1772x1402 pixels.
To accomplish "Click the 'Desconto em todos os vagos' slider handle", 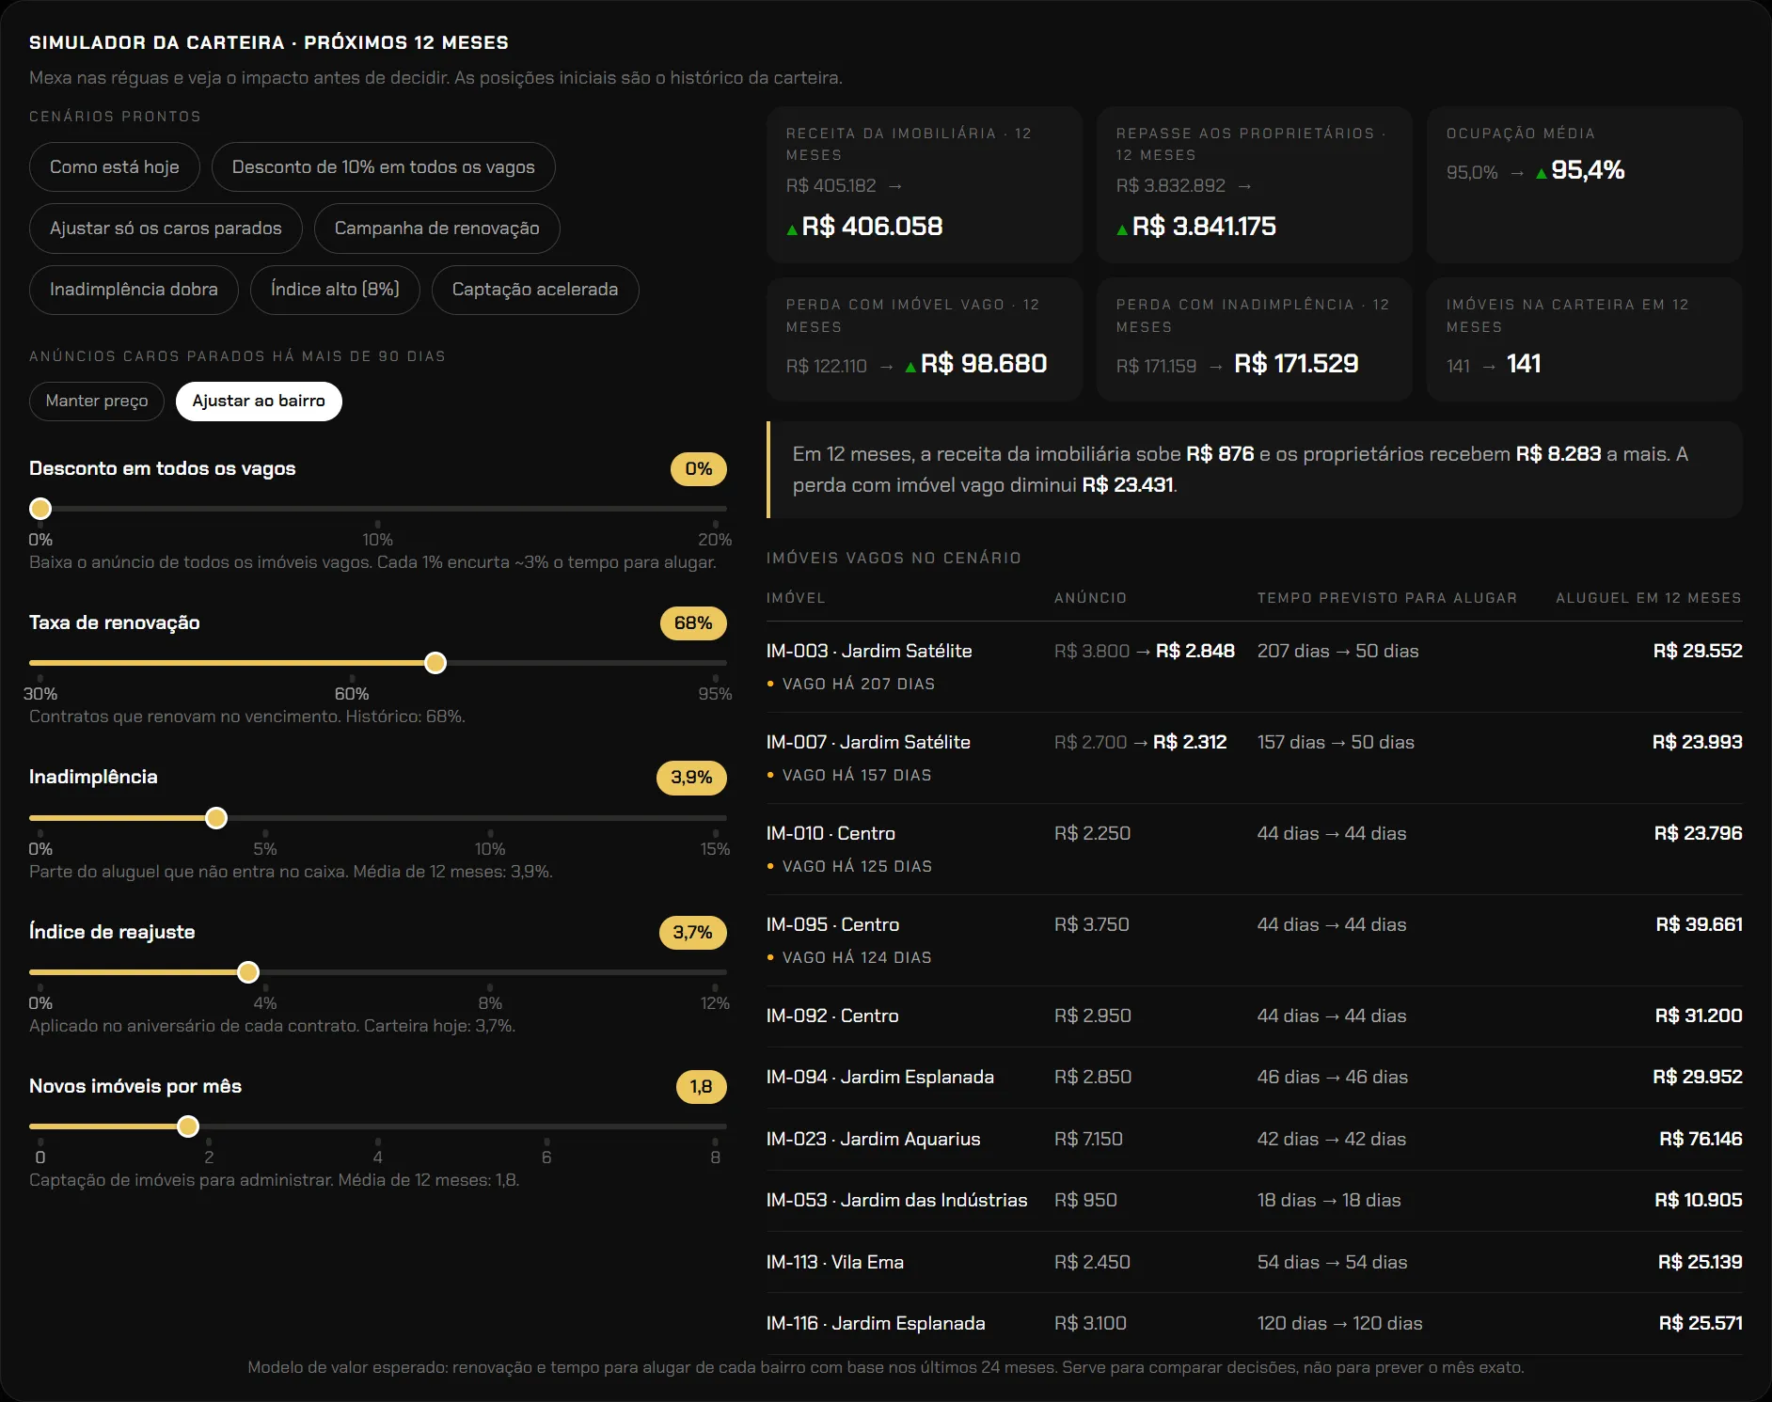I will click(40, 509).
